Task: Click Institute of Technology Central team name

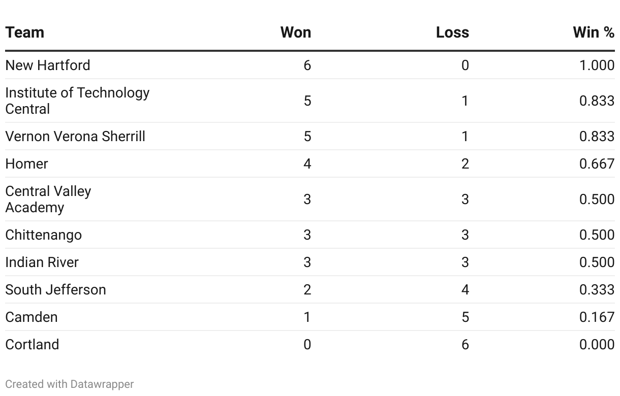Action: click(77, 101)
